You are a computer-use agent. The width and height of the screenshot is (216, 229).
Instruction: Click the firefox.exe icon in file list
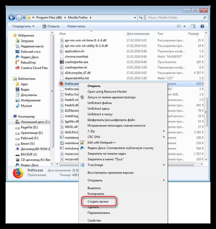62,84
